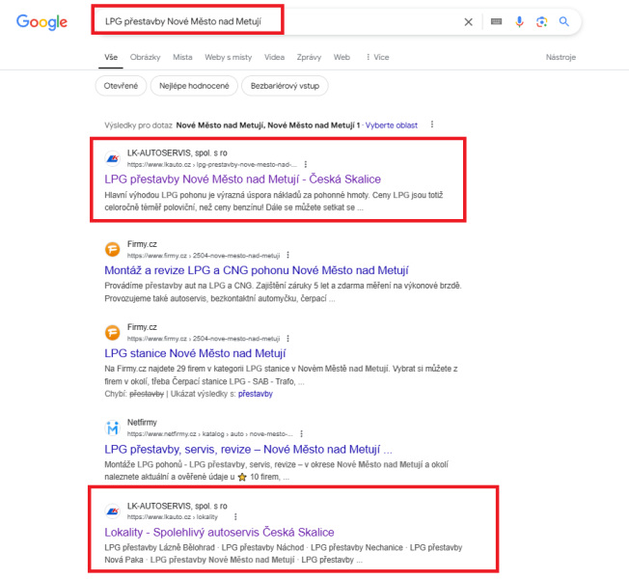Click the lkauto.cz lpg-prestavby URL text

tap(212, 164)
